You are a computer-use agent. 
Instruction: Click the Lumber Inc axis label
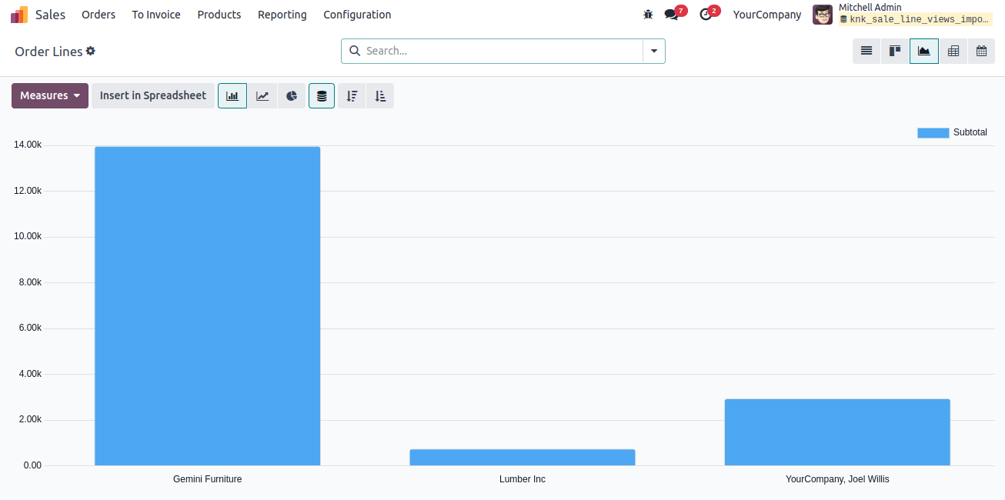coord(523,479)
